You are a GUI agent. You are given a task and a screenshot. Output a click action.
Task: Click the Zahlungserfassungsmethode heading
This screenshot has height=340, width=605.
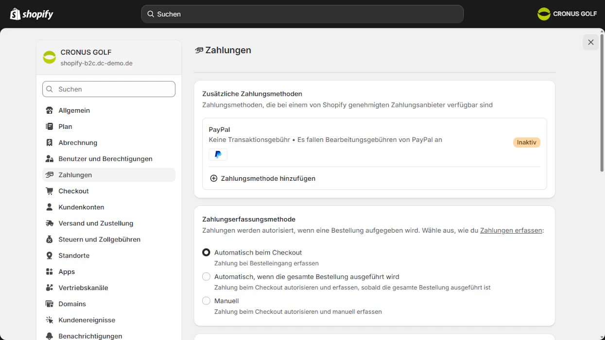tap(249, 220)
